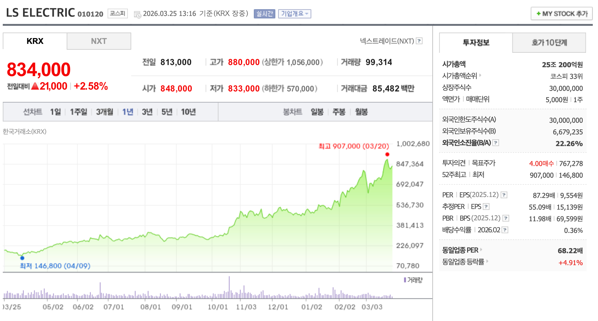Image resolution: width=598 pixels, height=321 pixels.
Task: Show the 주봉 candlestick chart
Action: click(339, 112)
